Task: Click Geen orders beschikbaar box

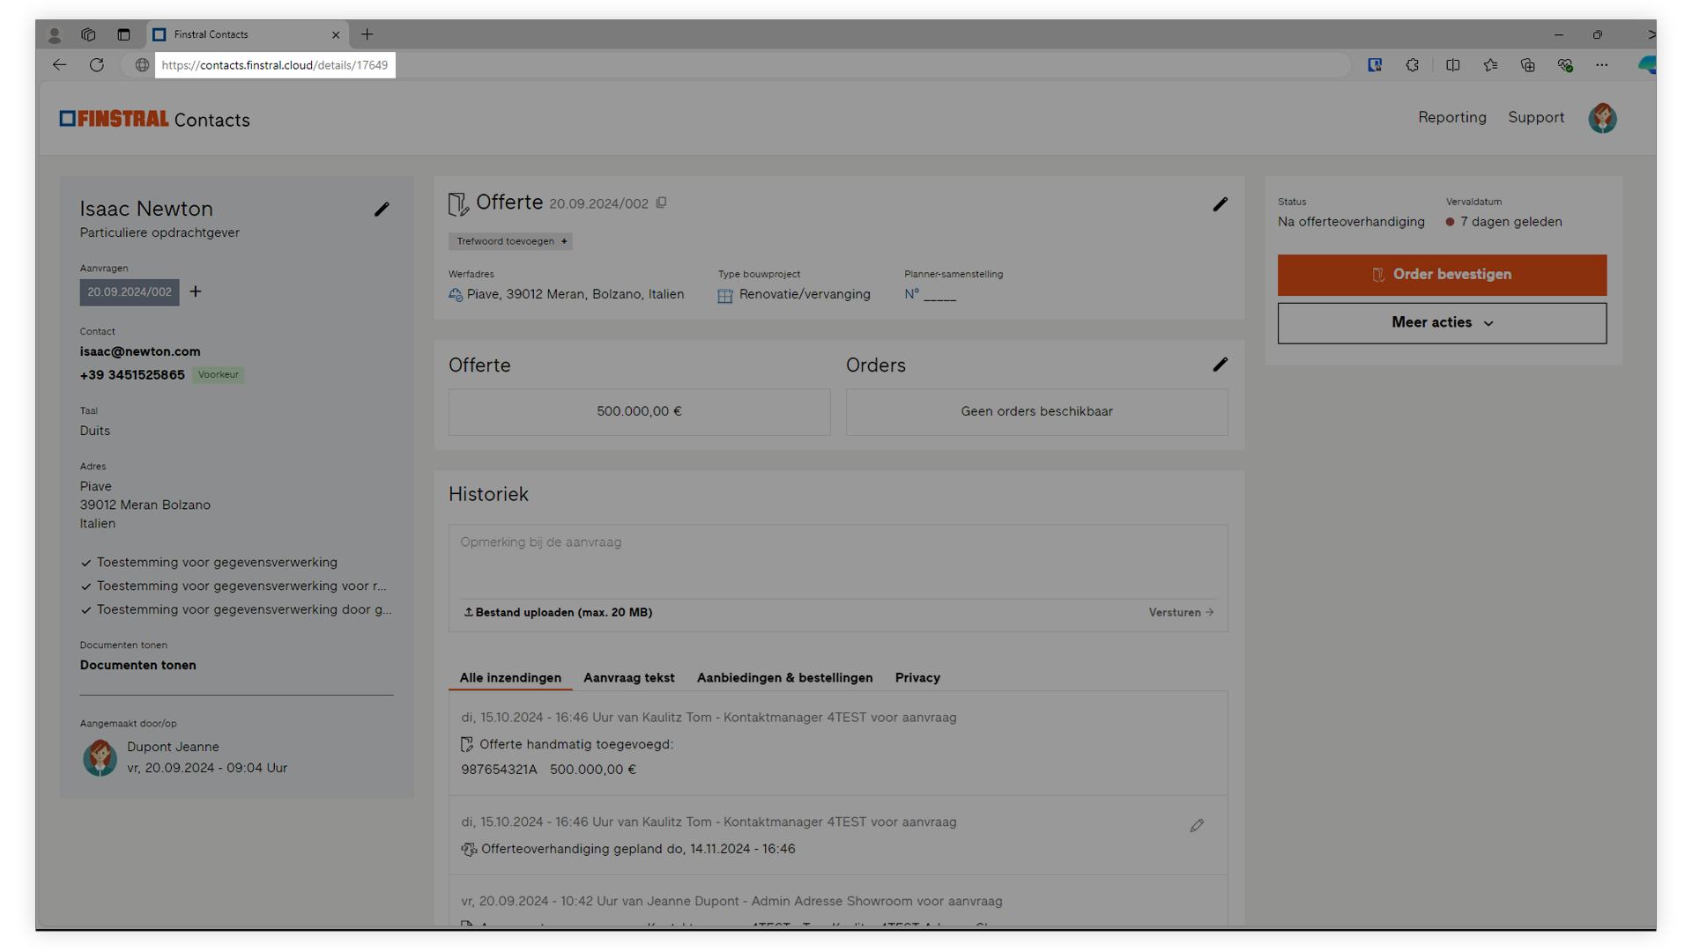Action: (1036, 412)
